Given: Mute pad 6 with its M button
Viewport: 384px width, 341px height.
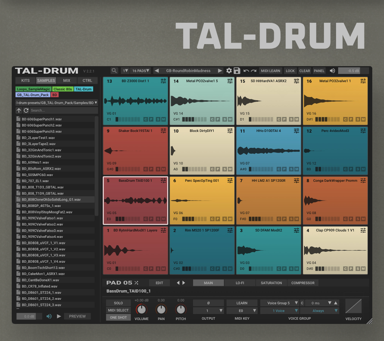Looking at the screenshot, I should 230,219.
